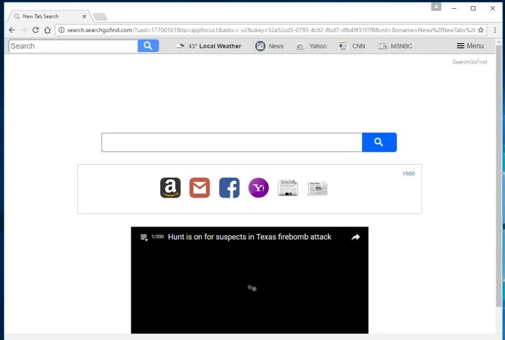Viewport: 505px width, 340px height.
Task: Open the News toolbar link
Action: [270, 46]
